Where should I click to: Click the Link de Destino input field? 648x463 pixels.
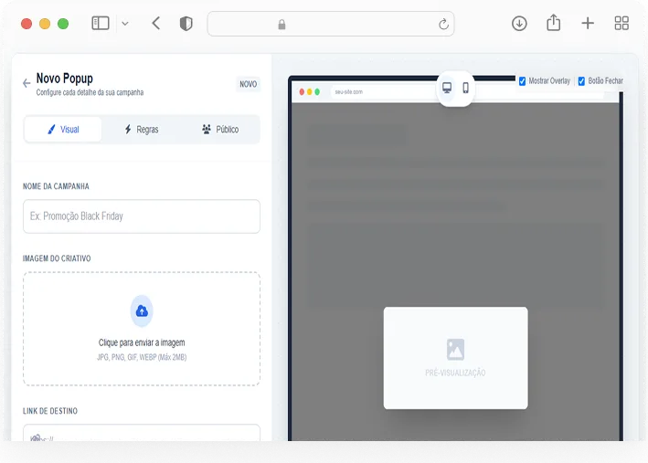(142, 433)
